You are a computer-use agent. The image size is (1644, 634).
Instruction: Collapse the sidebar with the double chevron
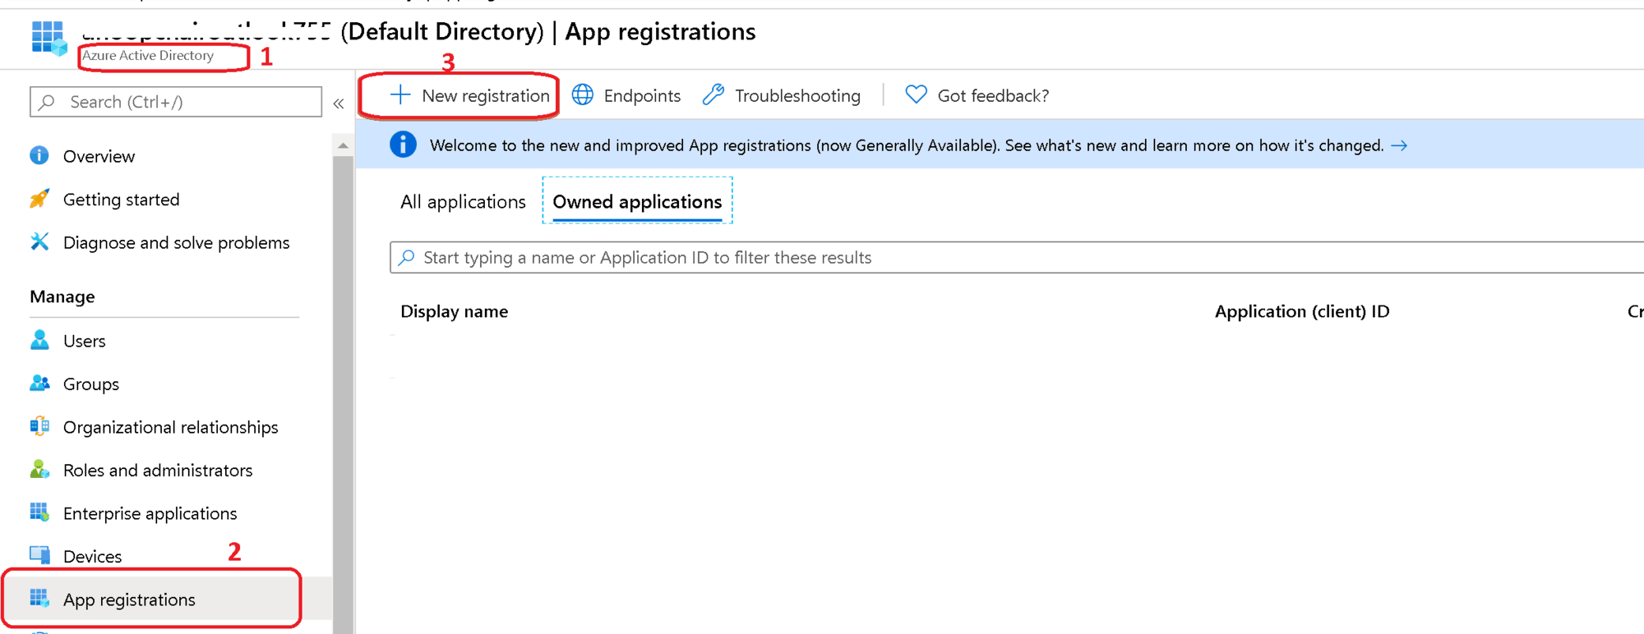pos(339,103)
